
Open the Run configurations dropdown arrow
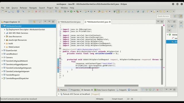[74, 11]
